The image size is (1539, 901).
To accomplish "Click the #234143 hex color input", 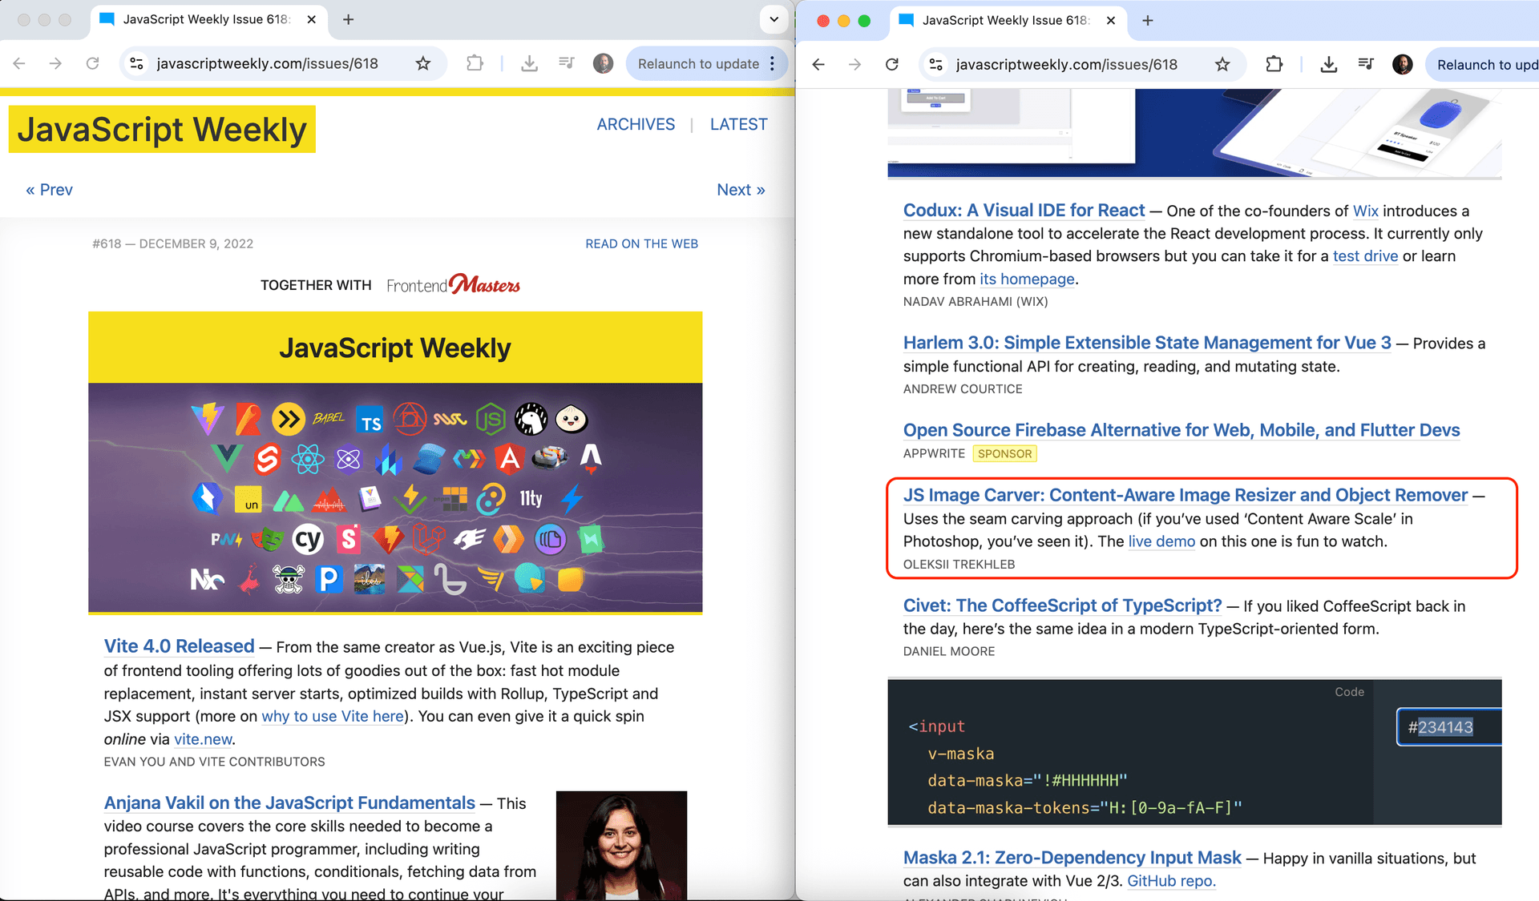I will 1449,727.
